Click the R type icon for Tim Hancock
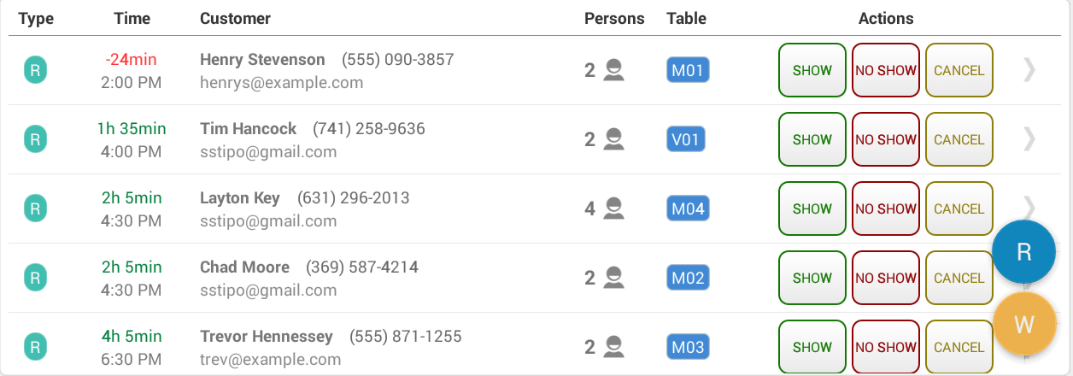 (x=35, y=139)
